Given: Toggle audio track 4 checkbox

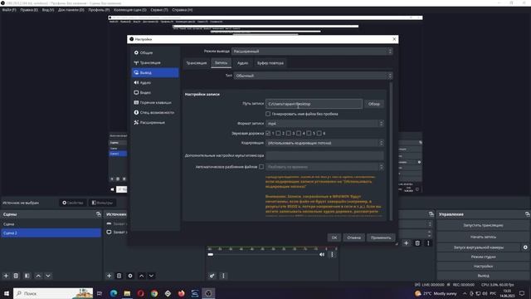Looking at the screenshot, I should [x=299, y=133].
